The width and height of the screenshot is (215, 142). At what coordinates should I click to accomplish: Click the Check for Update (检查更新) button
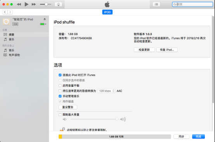coord(144,50)
